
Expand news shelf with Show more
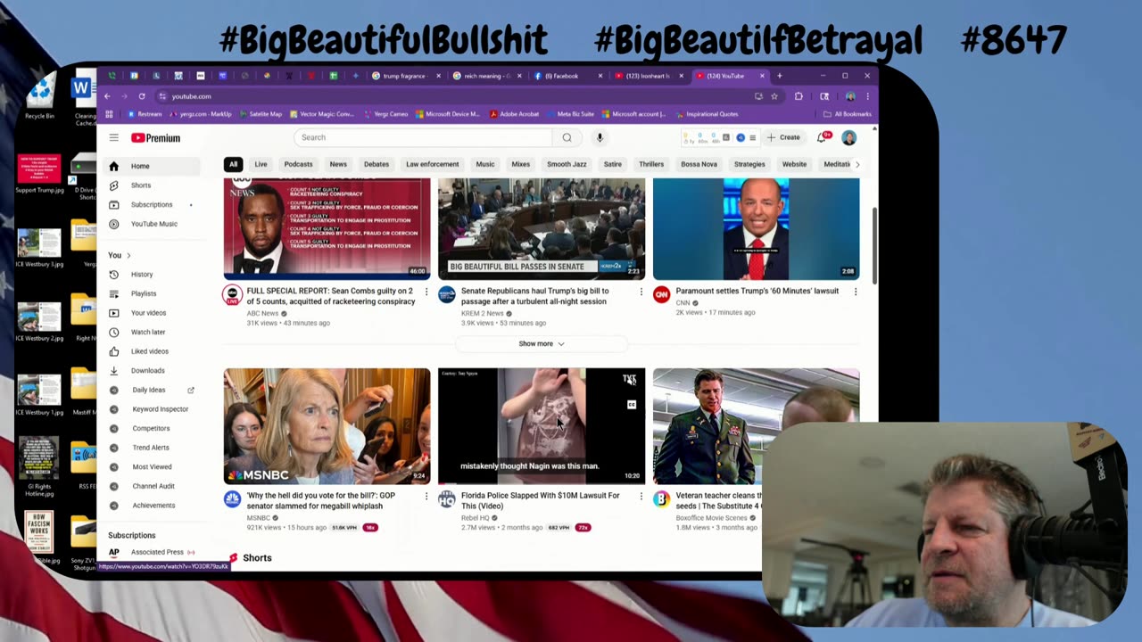pos(542,343)
